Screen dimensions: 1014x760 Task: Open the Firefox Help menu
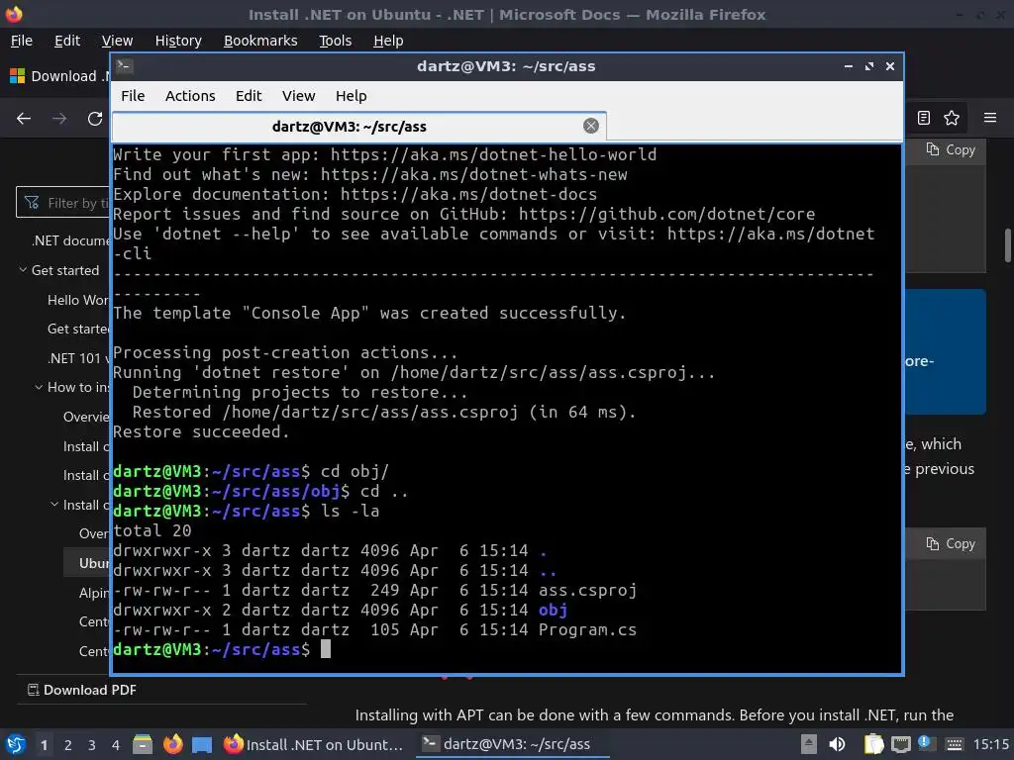pyautogui.click(x=388, y=41)
